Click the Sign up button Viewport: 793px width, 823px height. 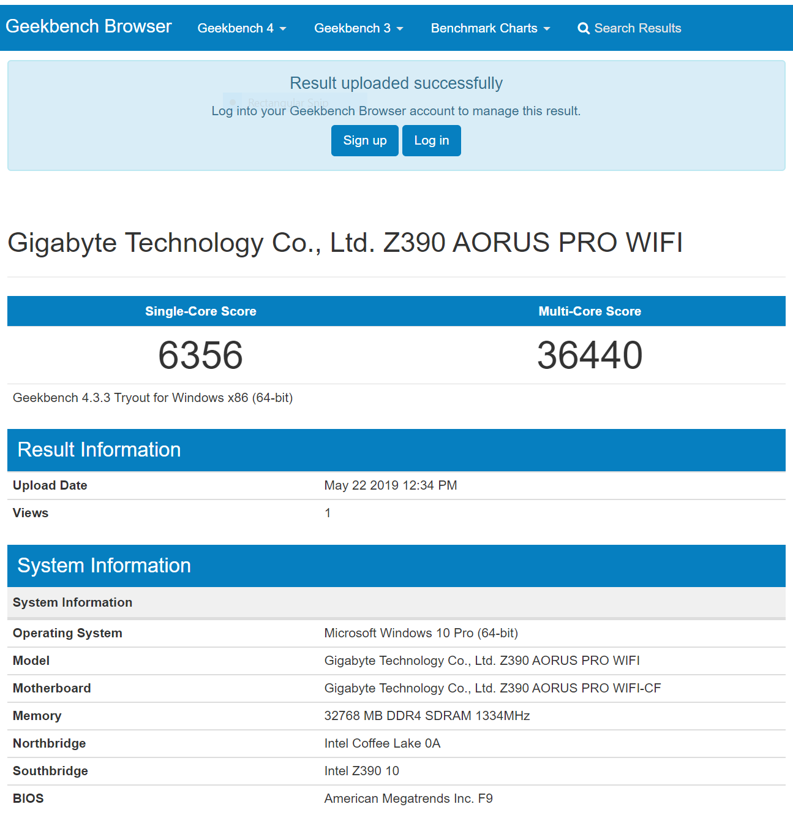point(365,141)
